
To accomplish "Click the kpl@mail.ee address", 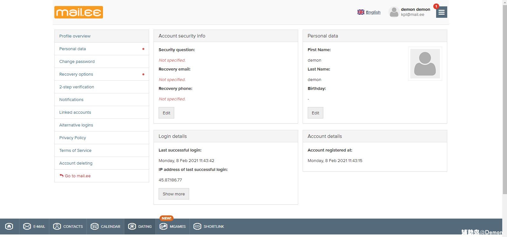I will 413,15.
